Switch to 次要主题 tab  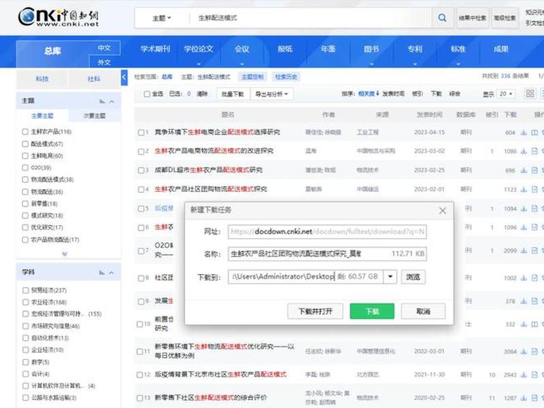[94, 116]
